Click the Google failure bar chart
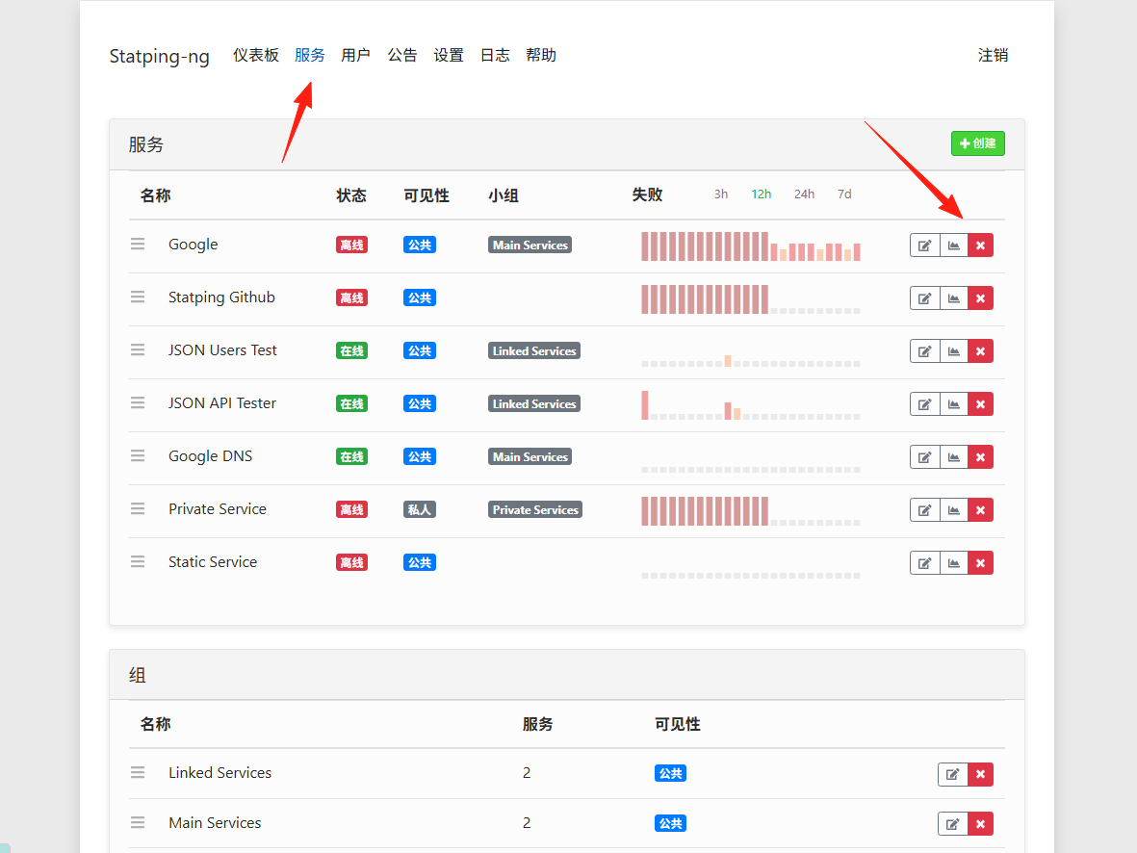This screenshot has width=1137, height=853. pos(751,246)
